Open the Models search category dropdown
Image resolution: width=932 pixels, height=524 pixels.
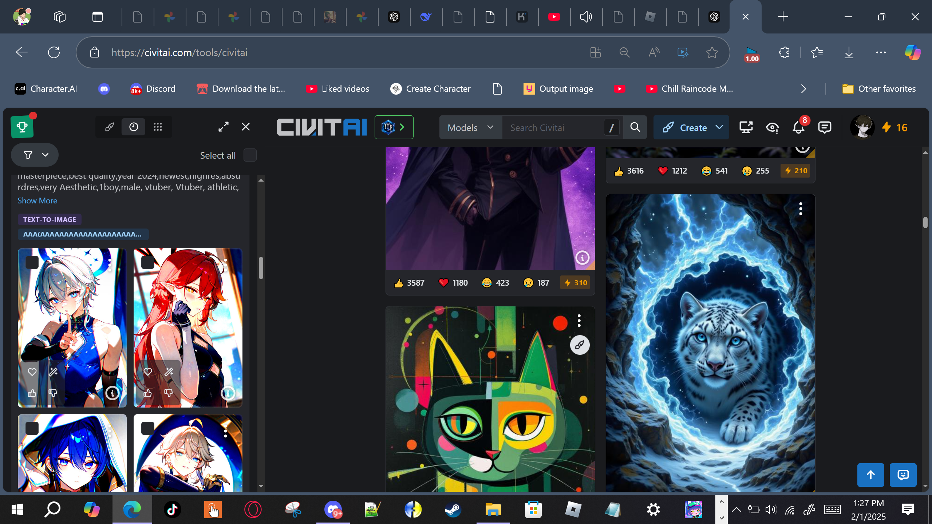tap(470, 127)
